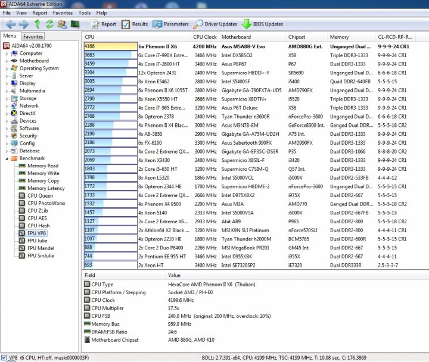This screenshot has height=362, width=429.
Task: Select the CPU Hash benchmark
Action: click(38, 226)
